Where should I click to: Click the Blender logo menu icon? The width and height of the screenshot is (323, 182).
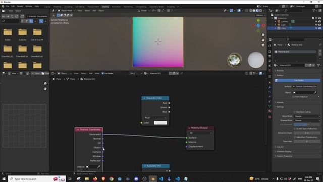(x=3, y=7)
